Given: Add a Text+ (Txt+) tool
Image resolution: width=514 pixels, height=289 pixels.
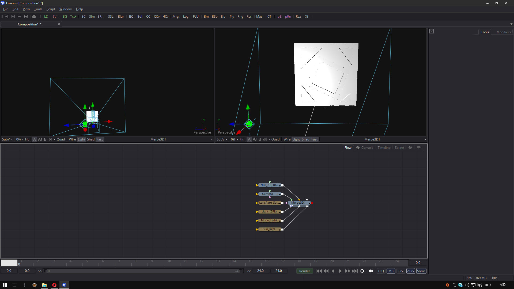Looking at the screenshot, I should (x=73, y=17).
